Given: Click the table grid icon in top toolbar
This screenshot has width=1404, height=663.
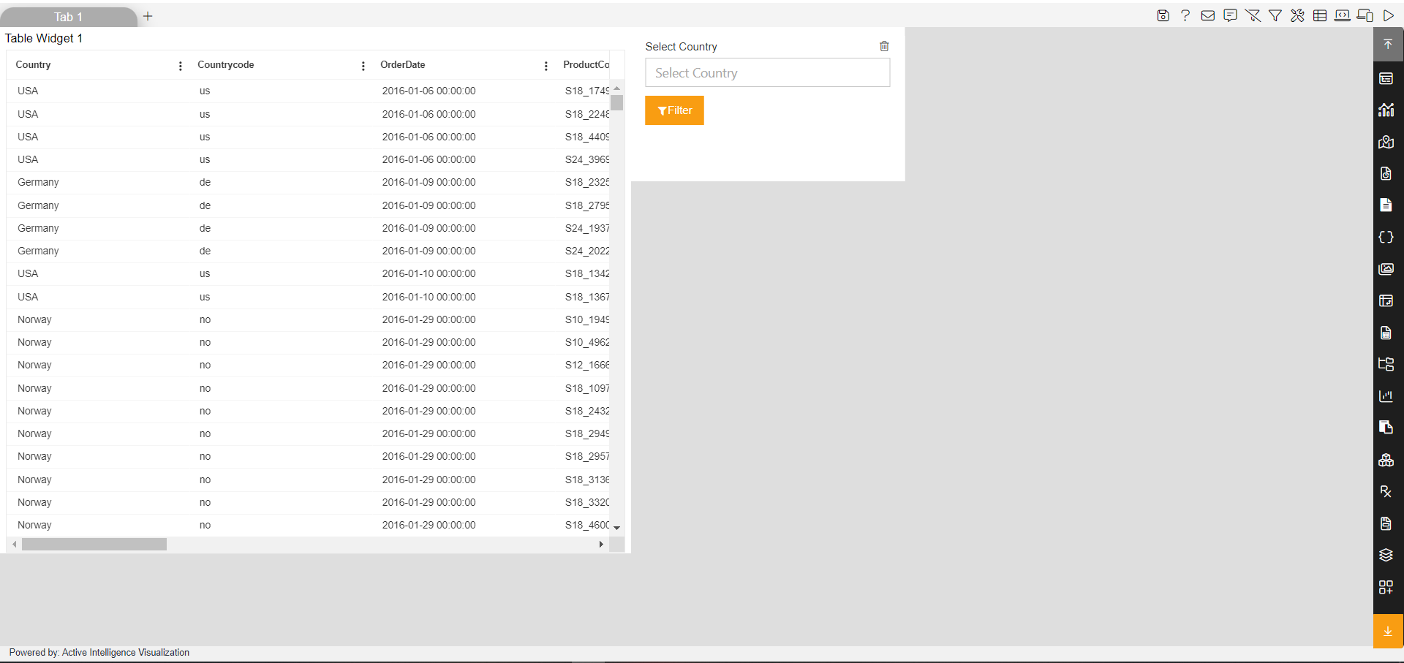Looking at the screenshot, I should (1320, 15).
